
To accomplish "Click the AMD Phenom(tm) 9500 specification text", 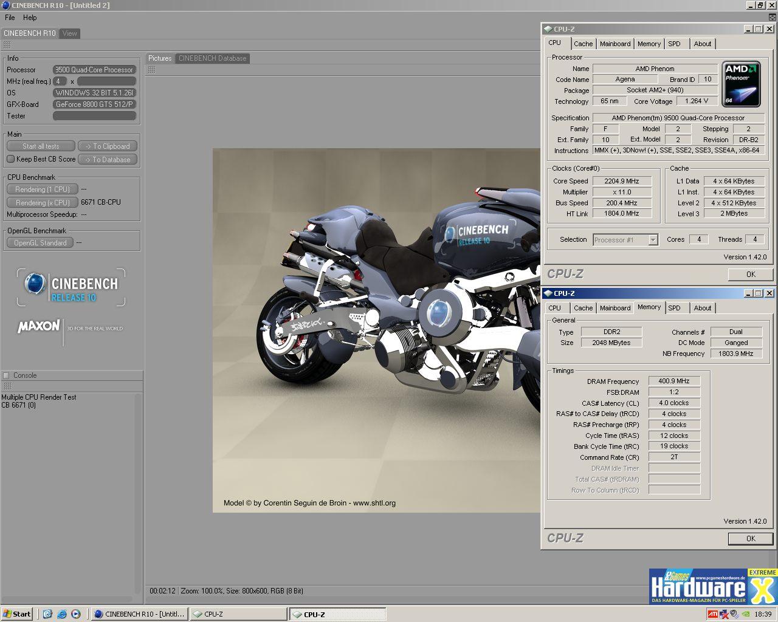I will pos(678,118).
